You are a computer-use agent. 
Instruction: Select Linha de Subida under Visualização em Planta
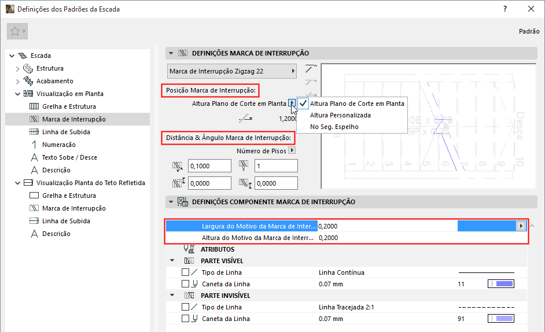pyautogui.click(x=66, y=132)
